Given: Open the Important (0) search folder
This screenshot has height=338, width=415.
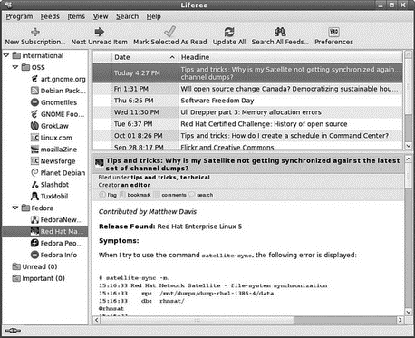Looking at the screenshot, I should click(x=39, y=278).
